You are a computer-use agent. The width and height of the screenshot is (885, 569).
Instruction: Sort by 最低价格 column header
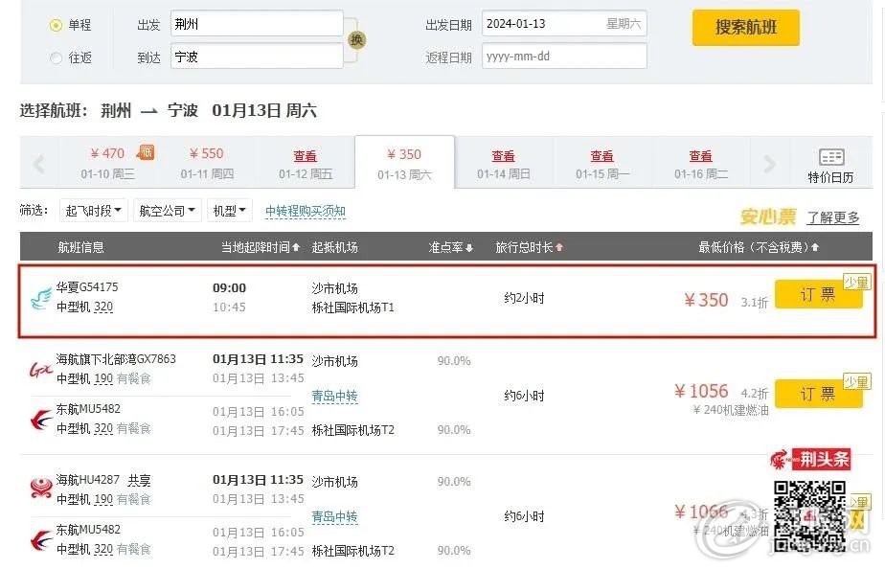[x=758, y=247]
